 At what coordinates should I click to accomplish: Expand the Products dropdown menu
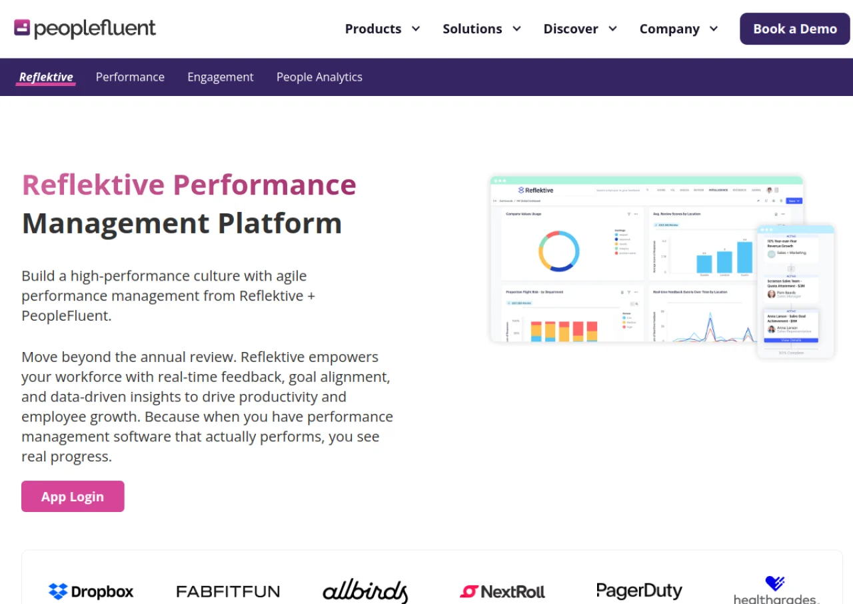[x=383, y=29]
